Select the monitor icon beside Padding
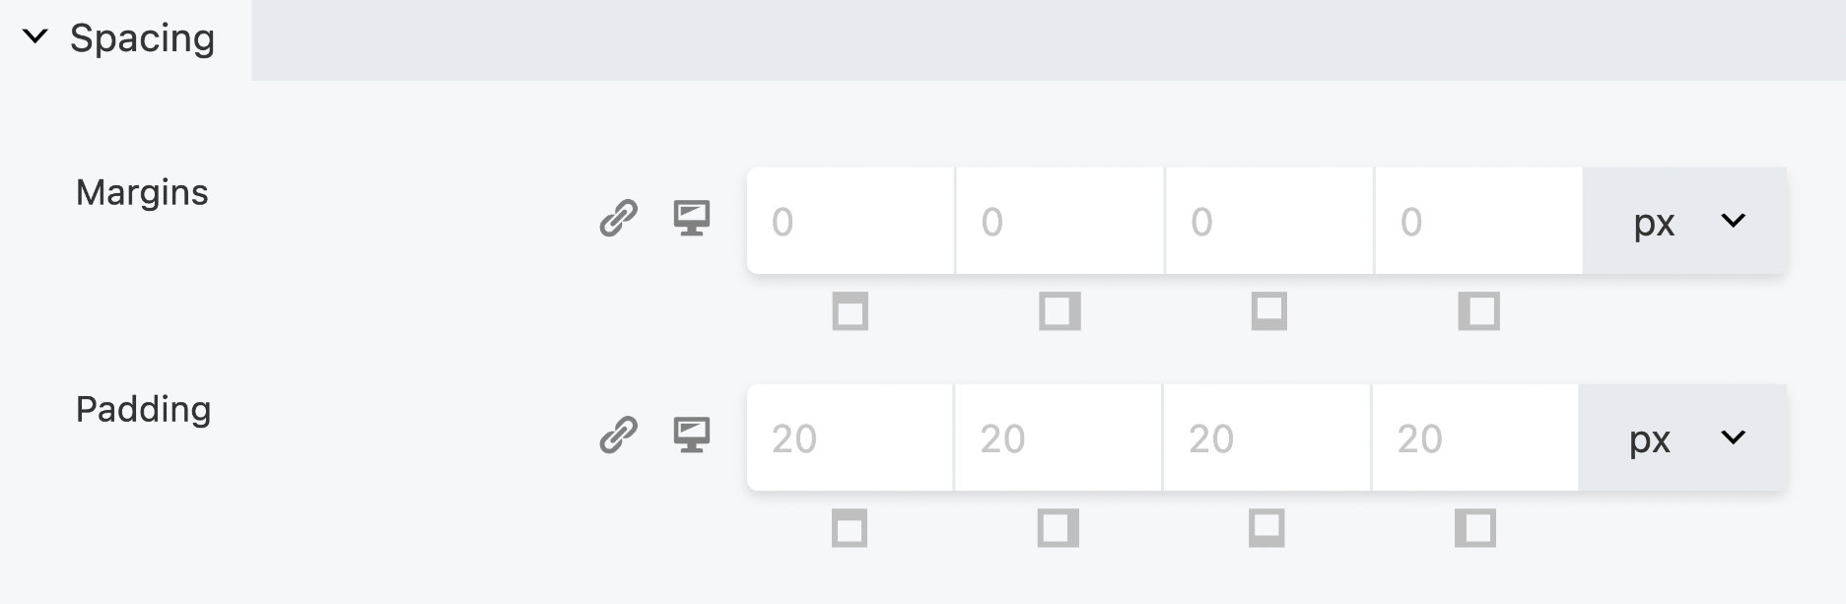This screenshot has height=604, width=1846. click(693, 435)
